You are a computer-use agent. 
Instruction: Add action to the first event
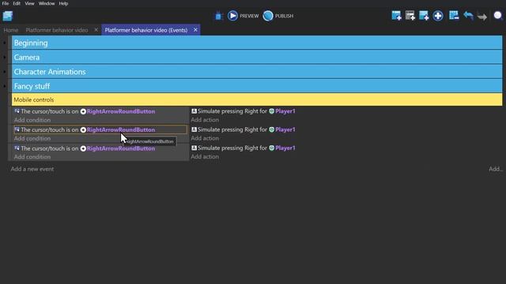tap(205, 120)
